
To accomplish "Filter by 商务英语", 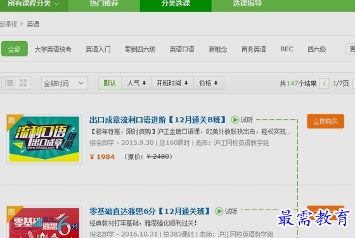I will (x=254, y=49).
